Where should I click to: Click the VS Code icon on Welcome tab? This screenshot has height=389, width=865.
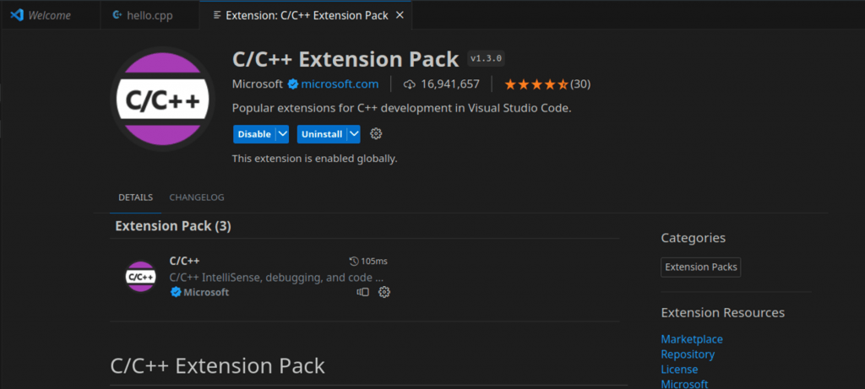[17, 15]
